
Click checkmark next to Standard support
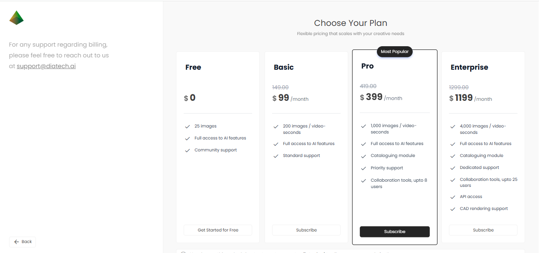coord(276,156)
